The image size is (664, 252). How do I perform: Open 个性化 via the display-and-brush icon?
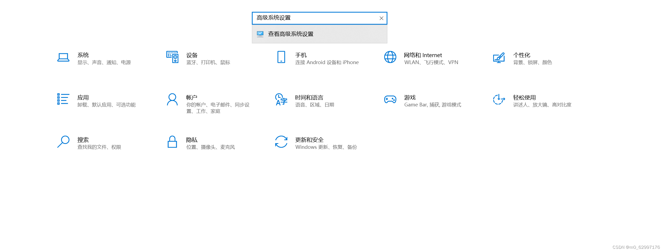[499, 57]
